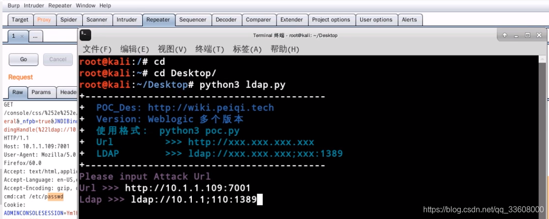Open the Alerts tab

[409, 20]
